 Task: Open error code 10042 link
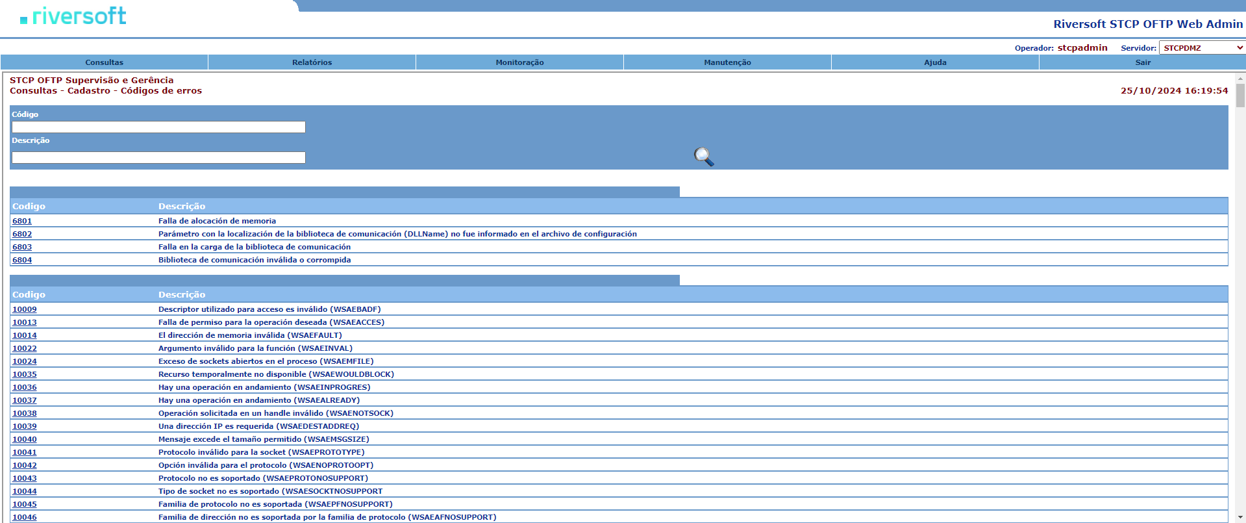pyautogui.click(x=25, y=465)
